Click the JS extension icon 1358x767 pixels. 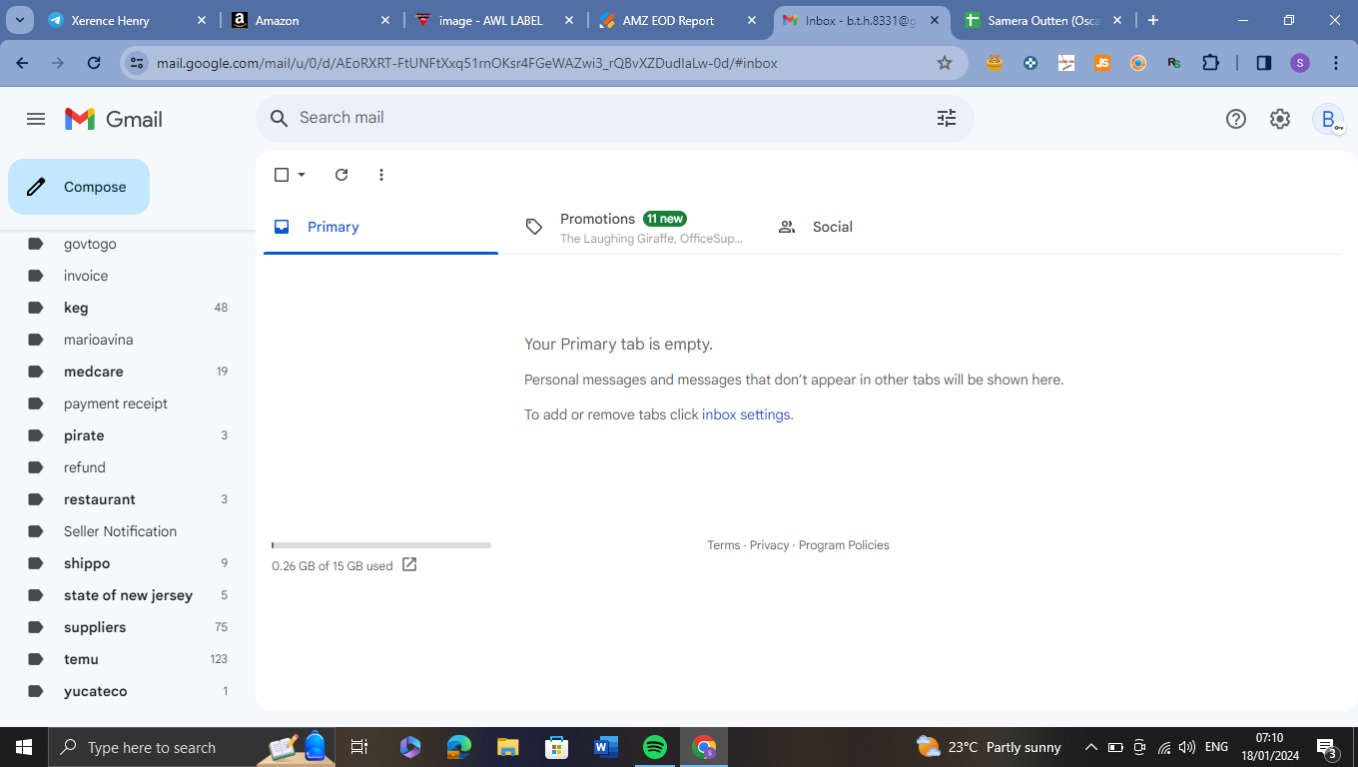coord(1102,63)
